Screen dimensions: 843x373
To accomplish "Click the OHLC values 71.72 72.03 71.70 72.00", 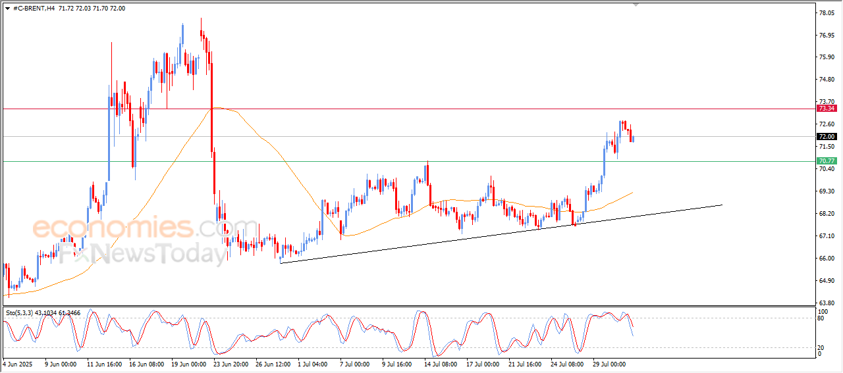I will tap(92, 8).
